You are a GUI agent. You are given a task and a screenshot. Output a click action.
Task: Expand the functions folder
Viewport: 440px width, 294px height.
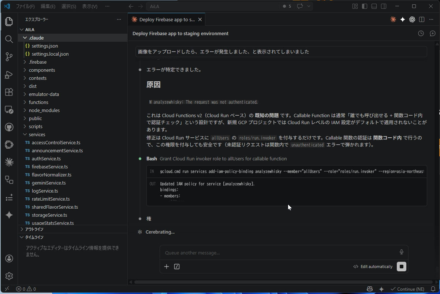[x=25, y=102]
